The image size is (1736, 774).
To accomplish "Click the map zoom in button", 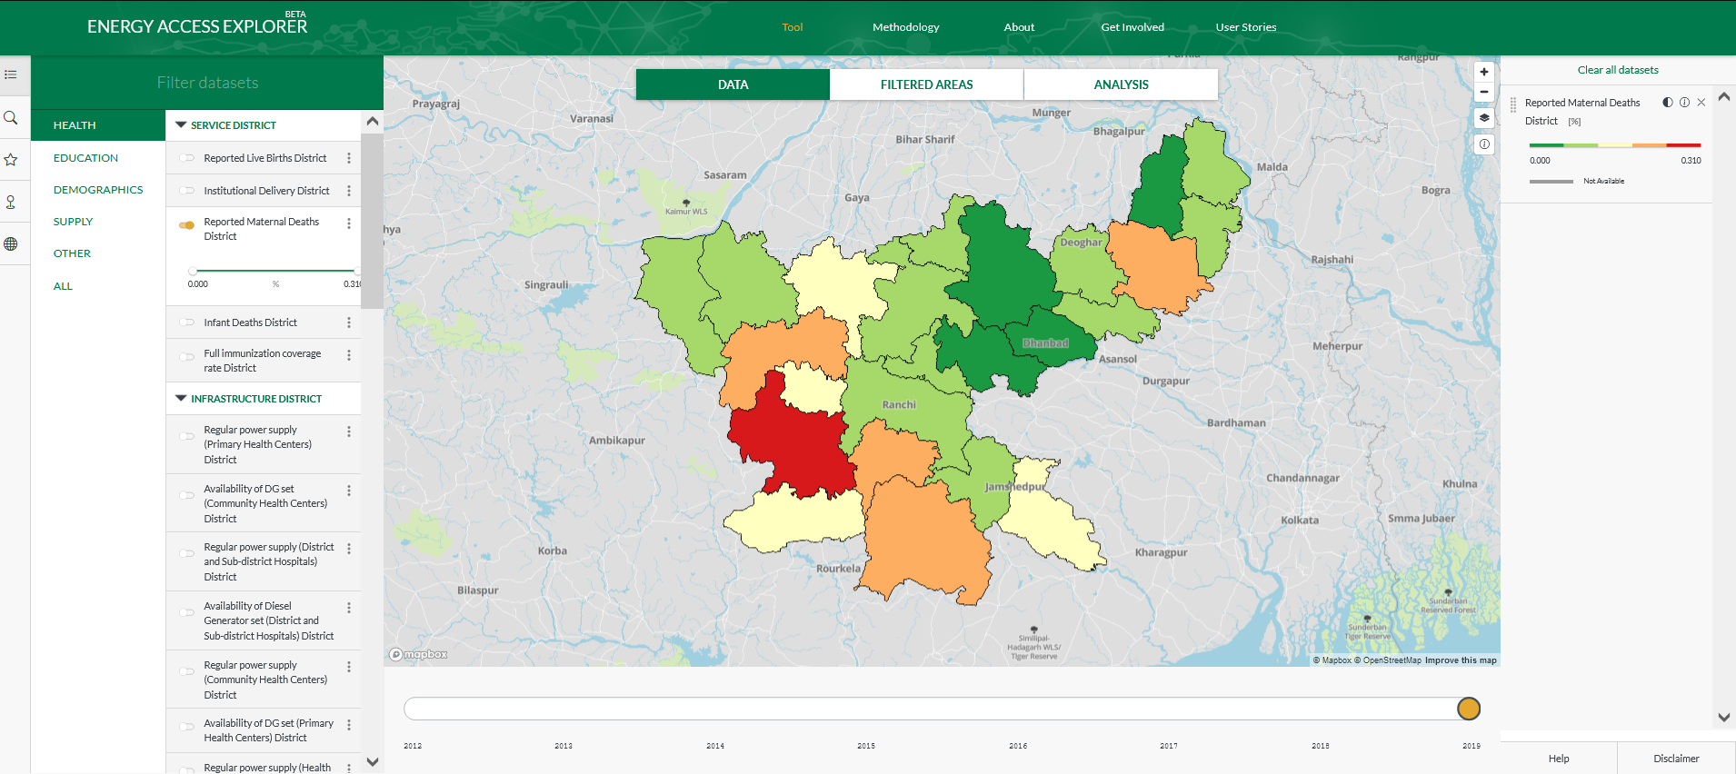I will (1483, 72).
